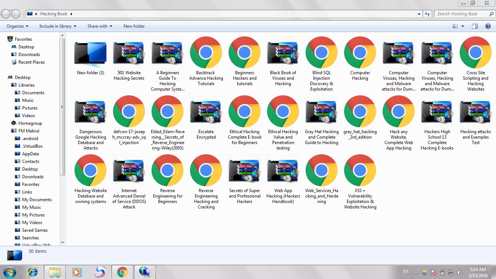Viewport: 496px width, 279px height.
Task: Open the 501 Website Hacking Secrets archive
Action: 129,59
